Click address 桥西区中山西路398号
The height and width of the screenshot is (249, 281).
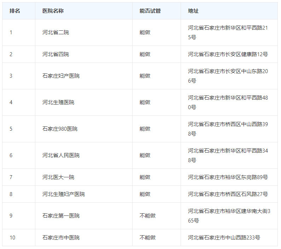(228, 129)
